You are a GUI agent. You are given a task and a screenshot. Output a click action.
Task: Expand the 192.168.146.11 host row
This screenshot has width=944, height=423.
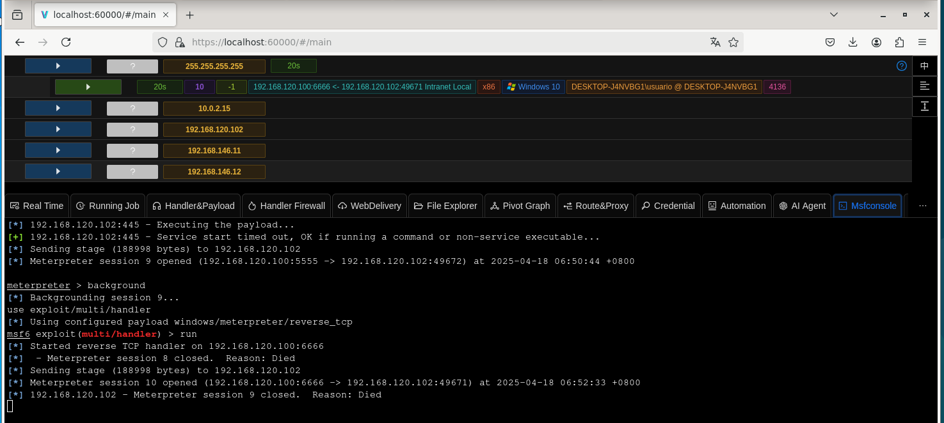tap(58, 150)
